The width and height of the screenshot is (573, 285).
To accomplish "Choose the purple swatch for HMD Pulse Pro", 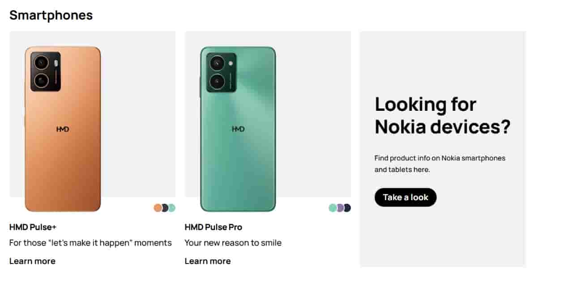I will pyautogui.click(x=340, y=208).
